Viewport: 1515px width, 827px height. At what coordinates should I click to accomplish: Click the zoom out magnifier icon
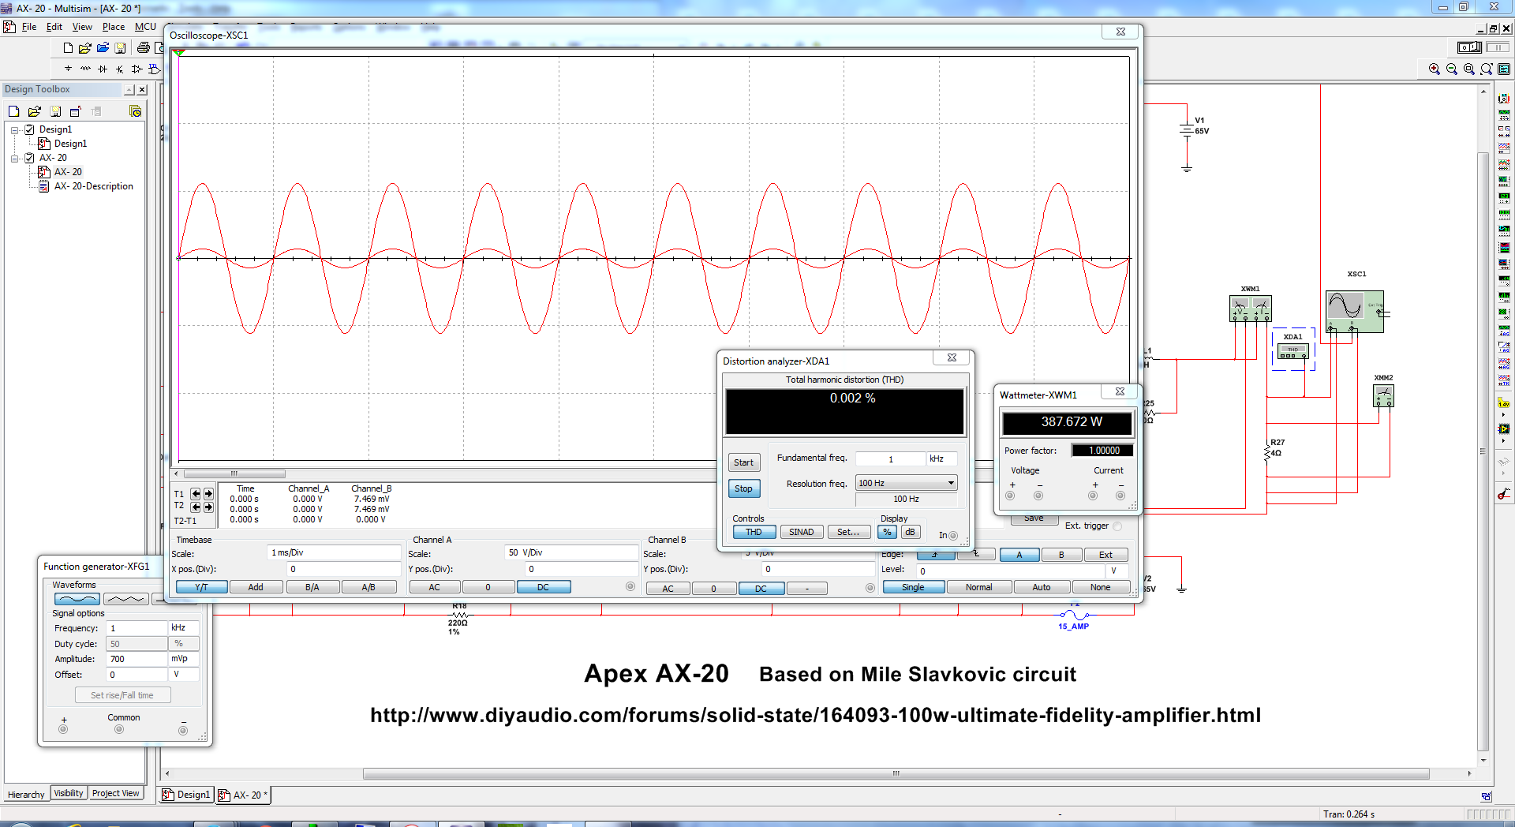point(1452,69)
